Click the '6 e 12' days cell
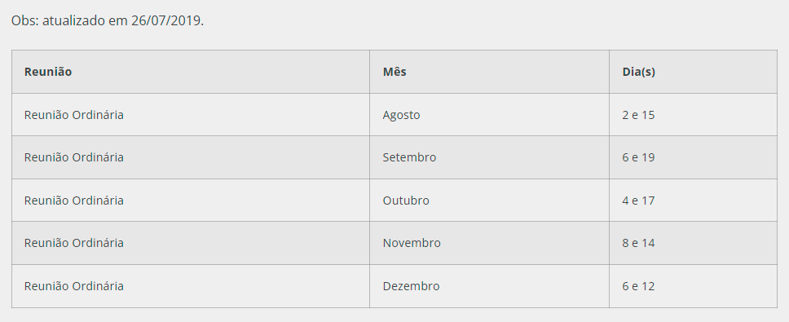 coord(693,286)
